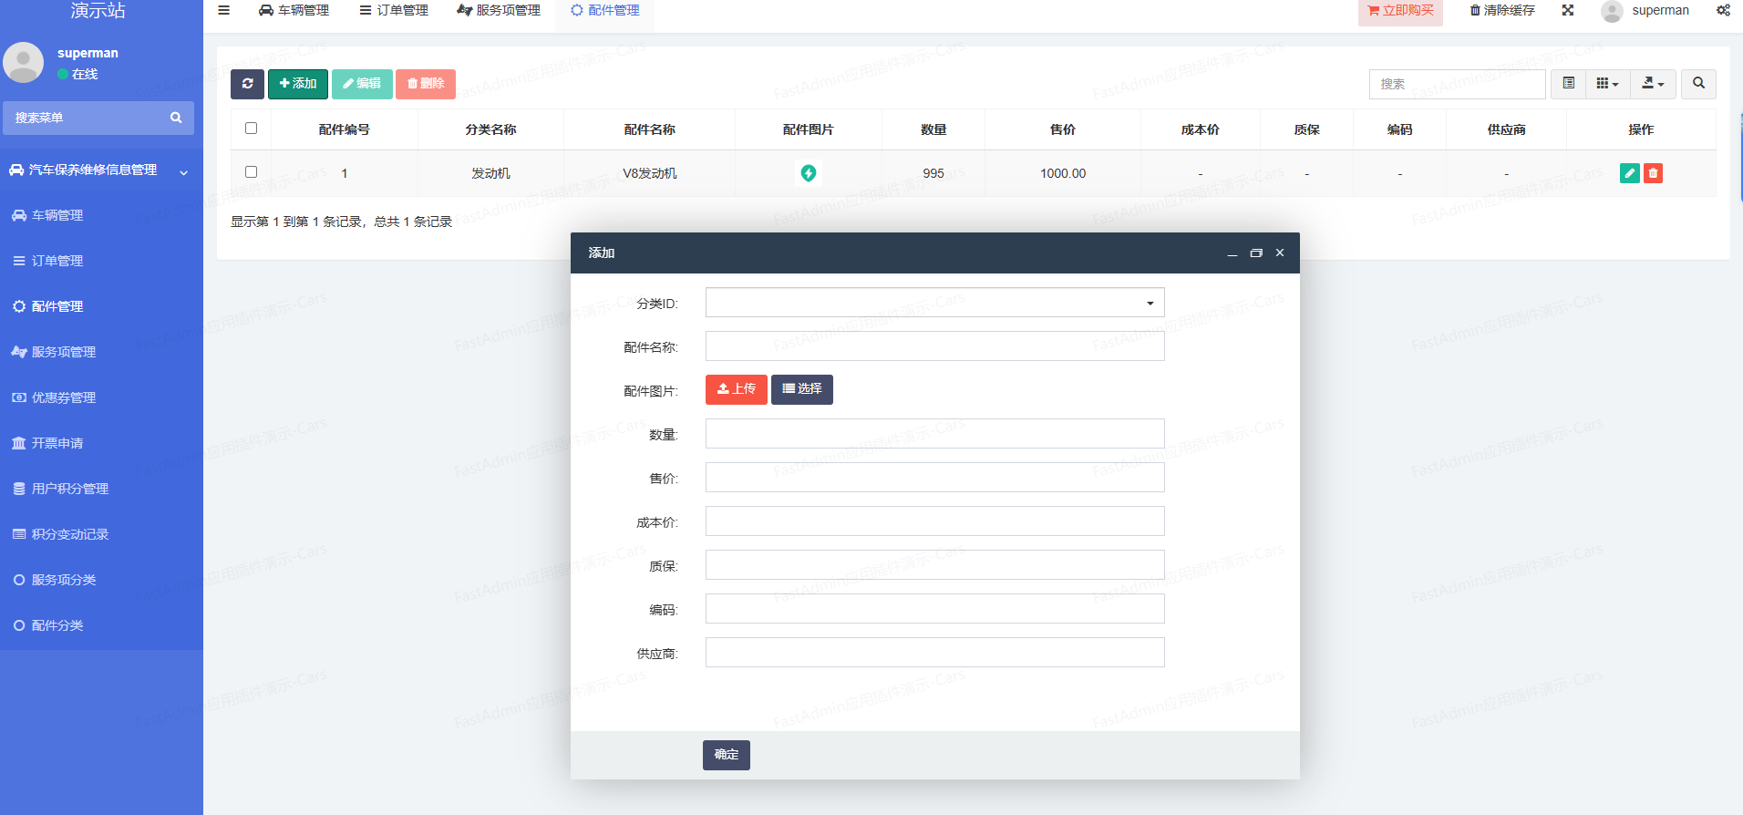The height and width of the screenshot is (815, 1743).
Task: Open 优惠券管理 in the sidebar
Action: point(64,397)
